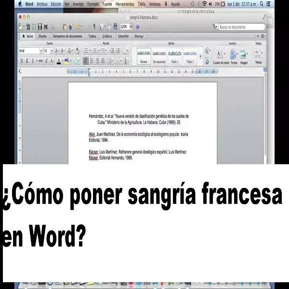
Task: Open the templates gallery icon
Action: click(x=28, y=27)
